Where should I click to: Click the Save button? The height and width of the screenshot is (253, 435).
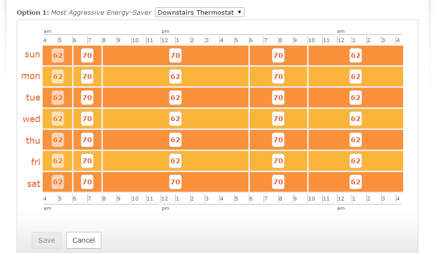click(x=47, y=240)
